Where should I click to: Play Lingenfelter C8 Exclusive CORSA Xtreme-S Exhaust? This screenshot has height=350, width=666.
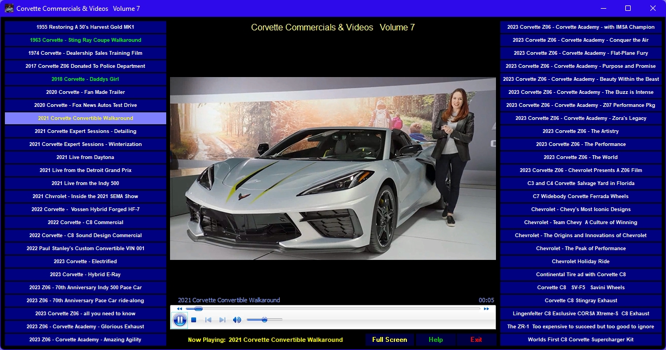coord(581,314)
